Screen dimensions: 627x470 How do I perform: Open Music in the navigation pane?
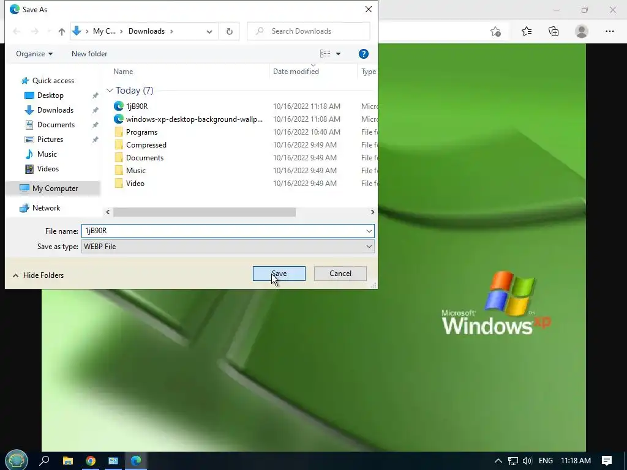click(x=47, y=154)
